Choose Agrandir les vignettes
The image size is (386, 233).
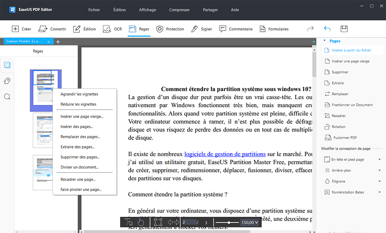click(85, 94)
